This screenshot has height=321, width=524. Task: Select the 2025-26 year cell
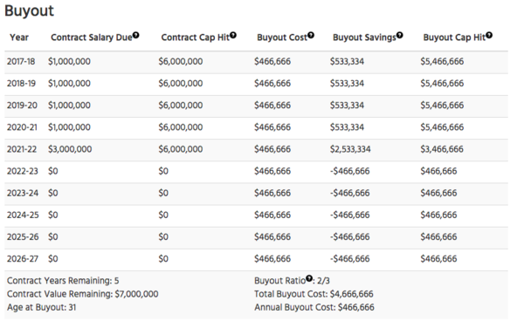[x=23, y=237]
